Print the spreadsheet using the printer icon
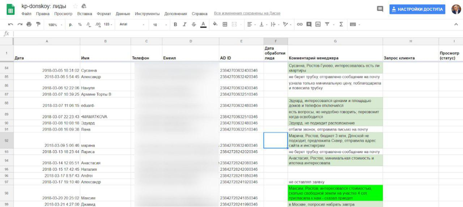 (29, 24)
